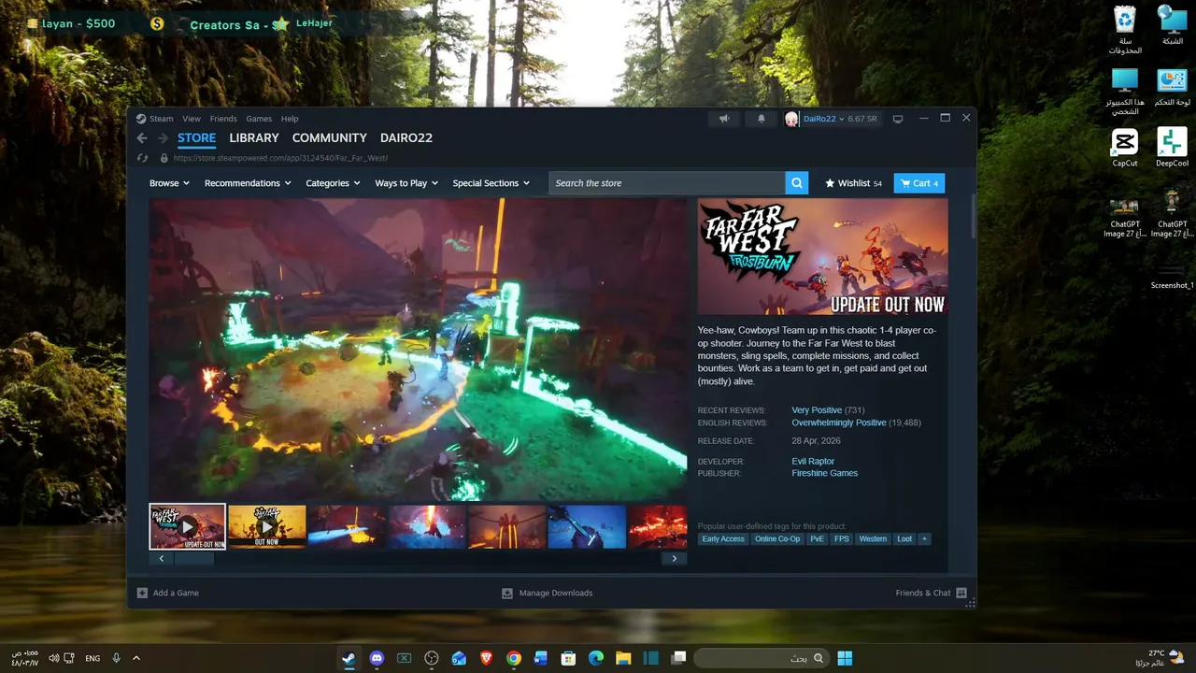Open Microsoft Edge from the taskbar

click(x=596, y=658)
